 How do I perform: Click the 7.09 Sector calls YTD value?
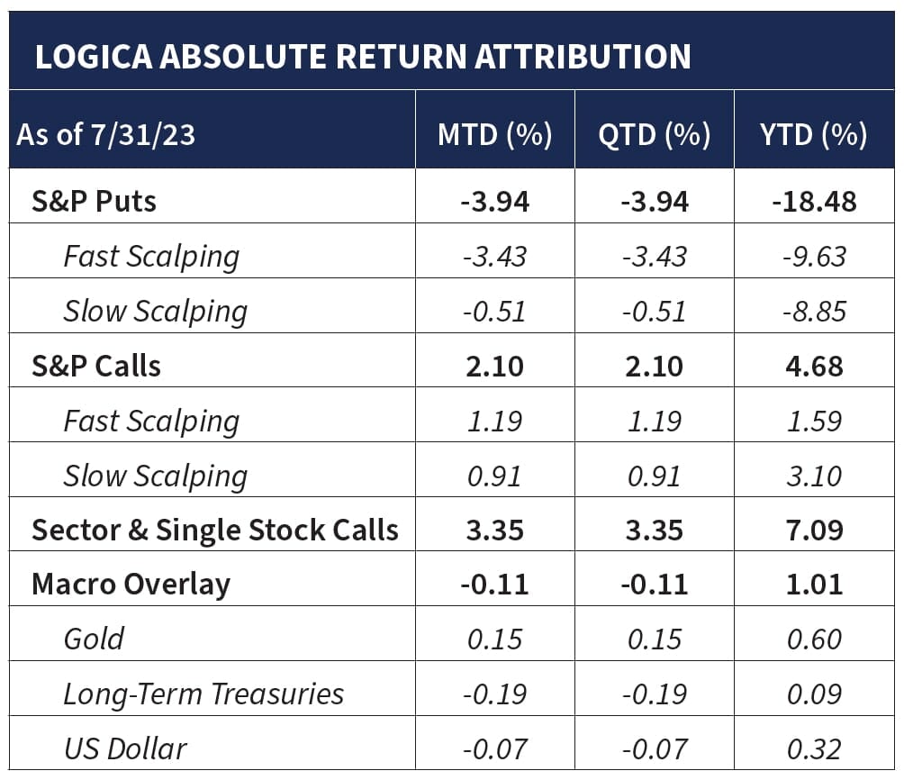coord(813,530)
